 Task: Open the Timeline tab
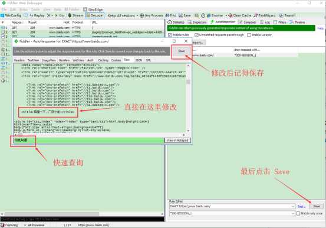(297, 22)
